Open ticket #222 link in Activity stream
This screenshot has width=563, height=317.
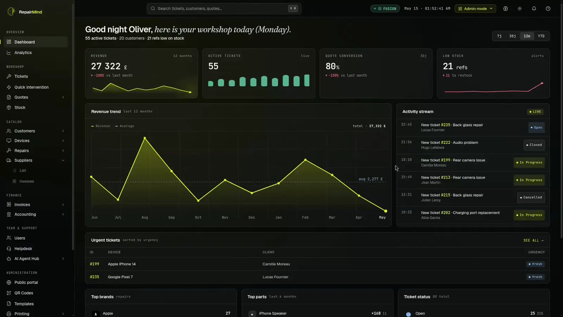click(445, 143)
